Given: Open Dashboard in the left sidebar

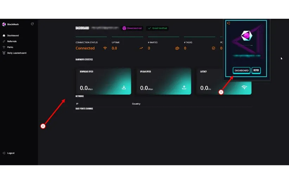Looking at the screenshot, I should [13, 36].
